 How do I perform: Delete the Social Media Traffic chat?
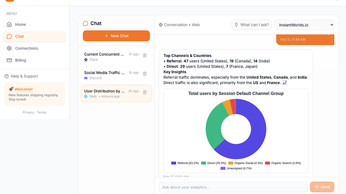[x=145, y=74]
